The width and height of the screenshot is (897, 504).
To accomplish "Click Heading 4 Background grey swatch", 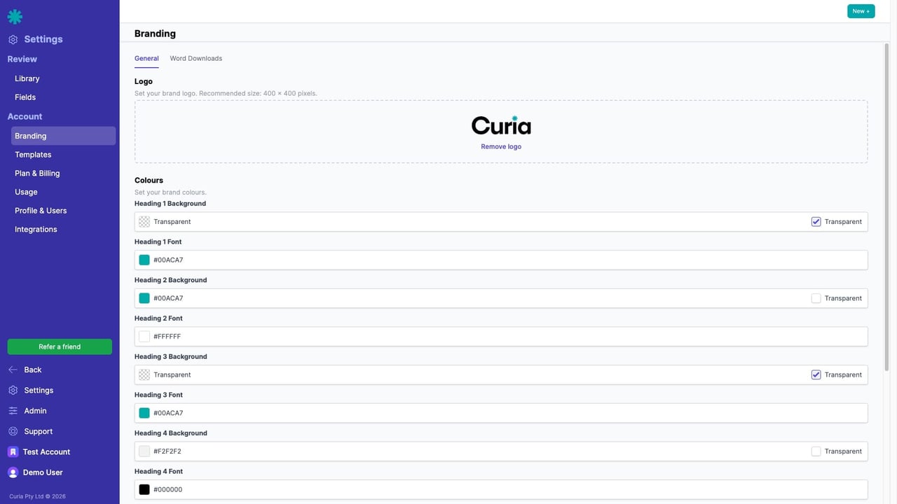I will click(x=144, y=451).
